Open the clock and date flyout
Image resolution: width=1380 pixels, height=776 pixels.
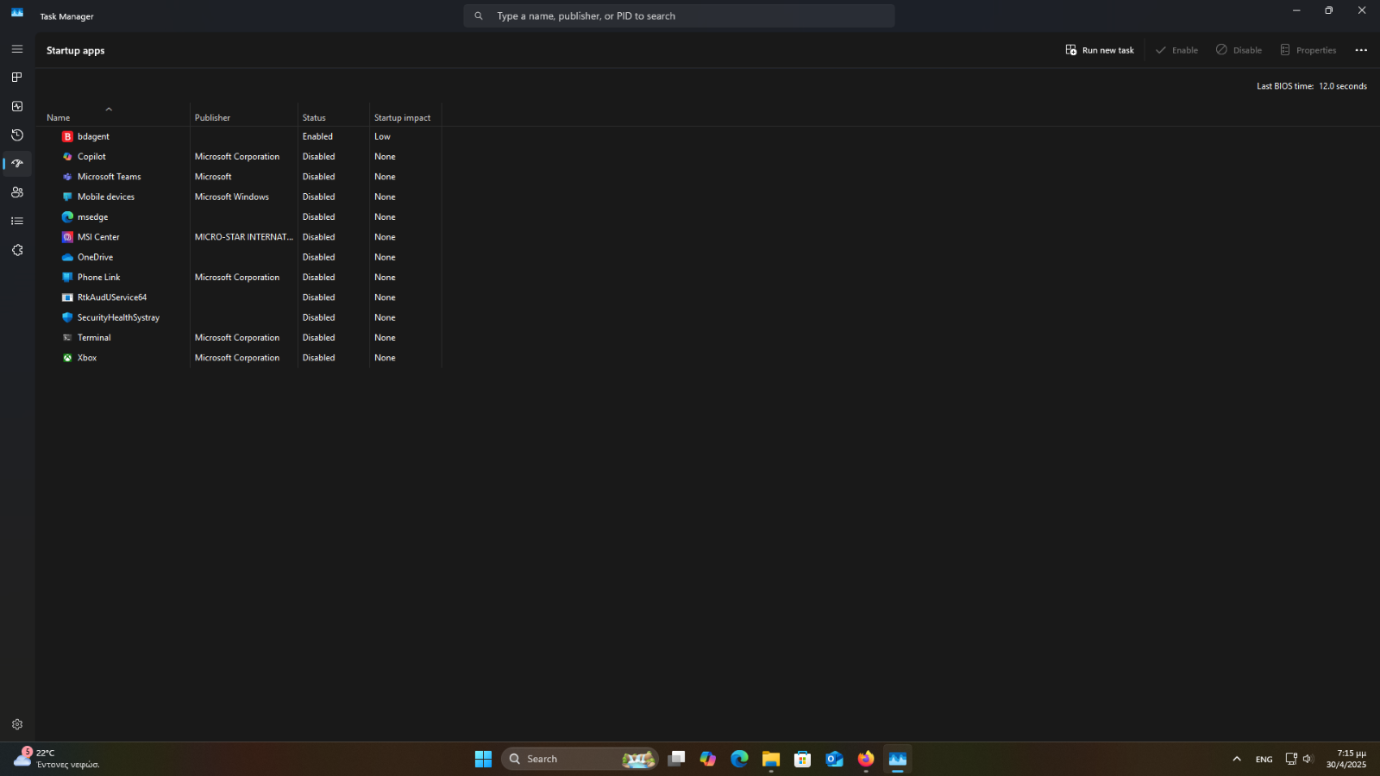point(1346,759)
